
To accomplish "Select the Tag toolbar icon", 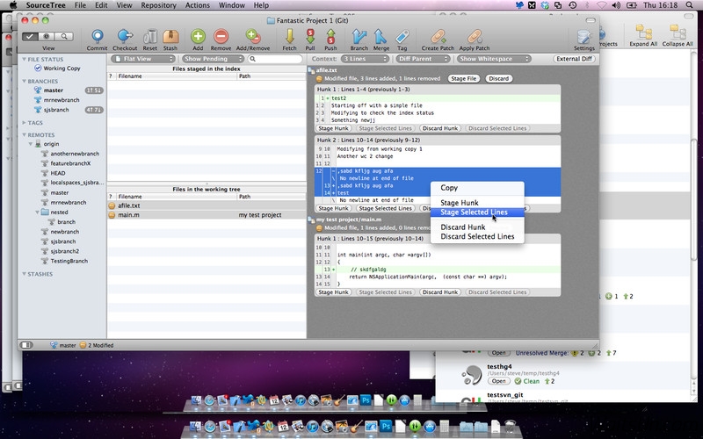I will tap(402, 36).
